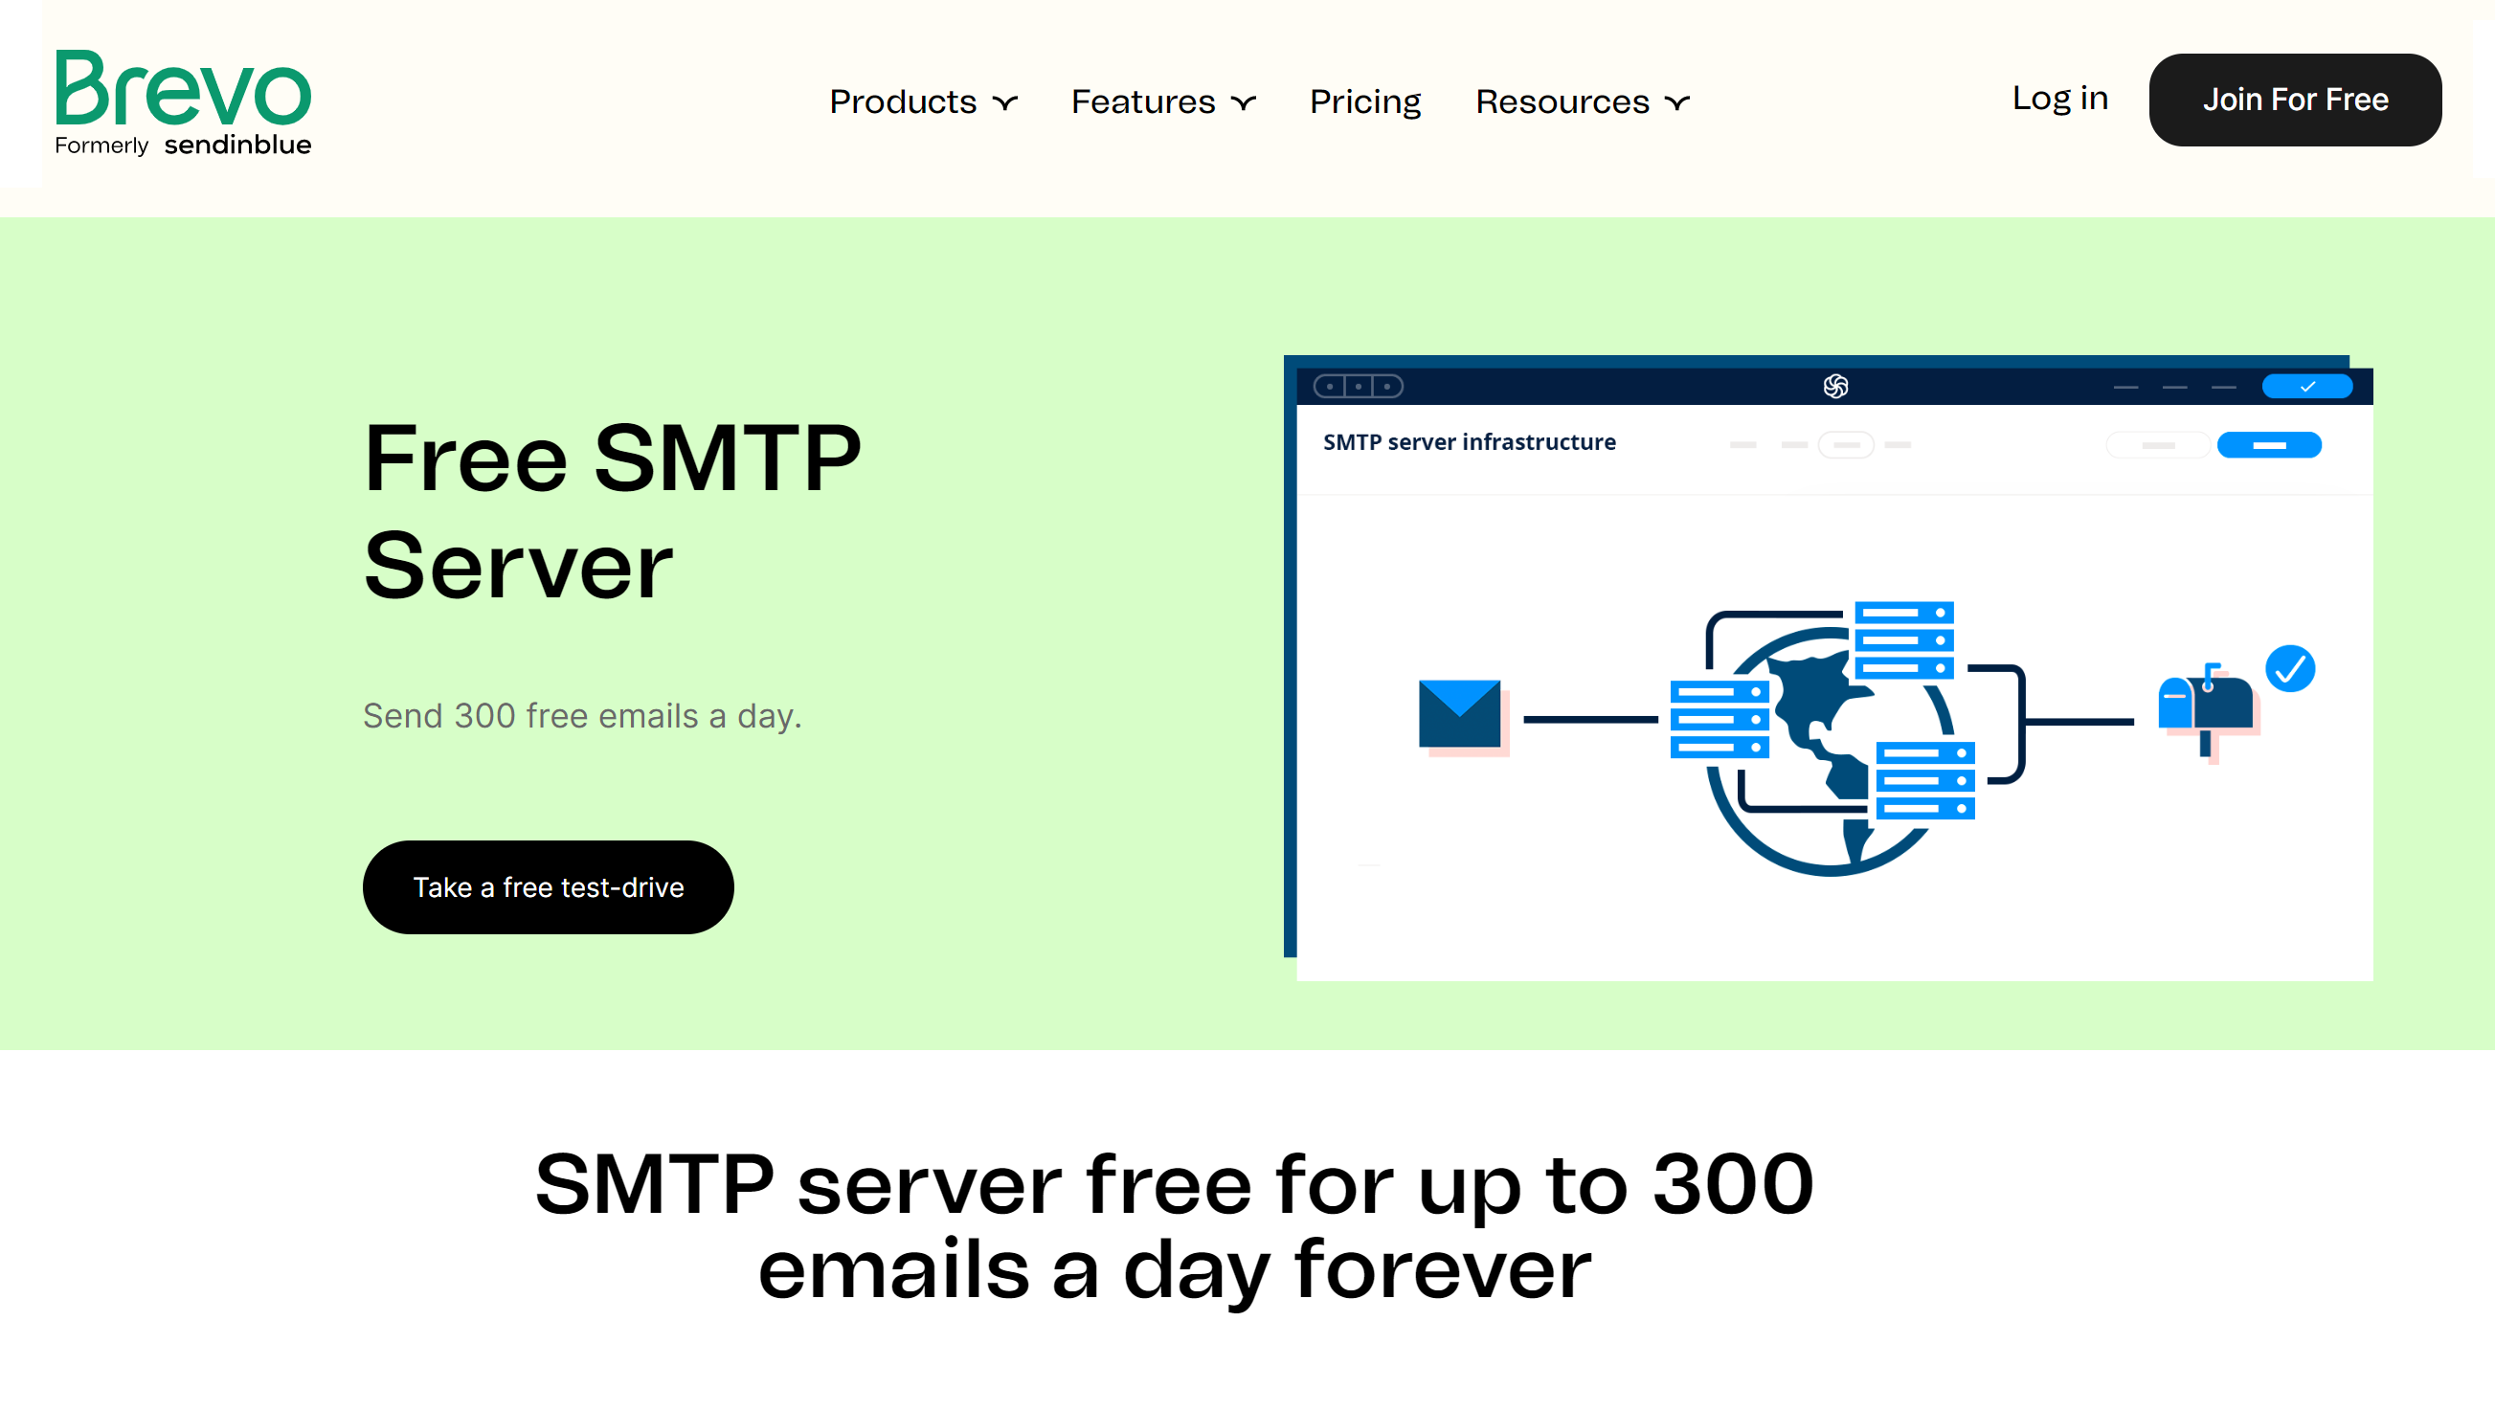Click the Log in link
2495x1411 pixels.
2059,98
